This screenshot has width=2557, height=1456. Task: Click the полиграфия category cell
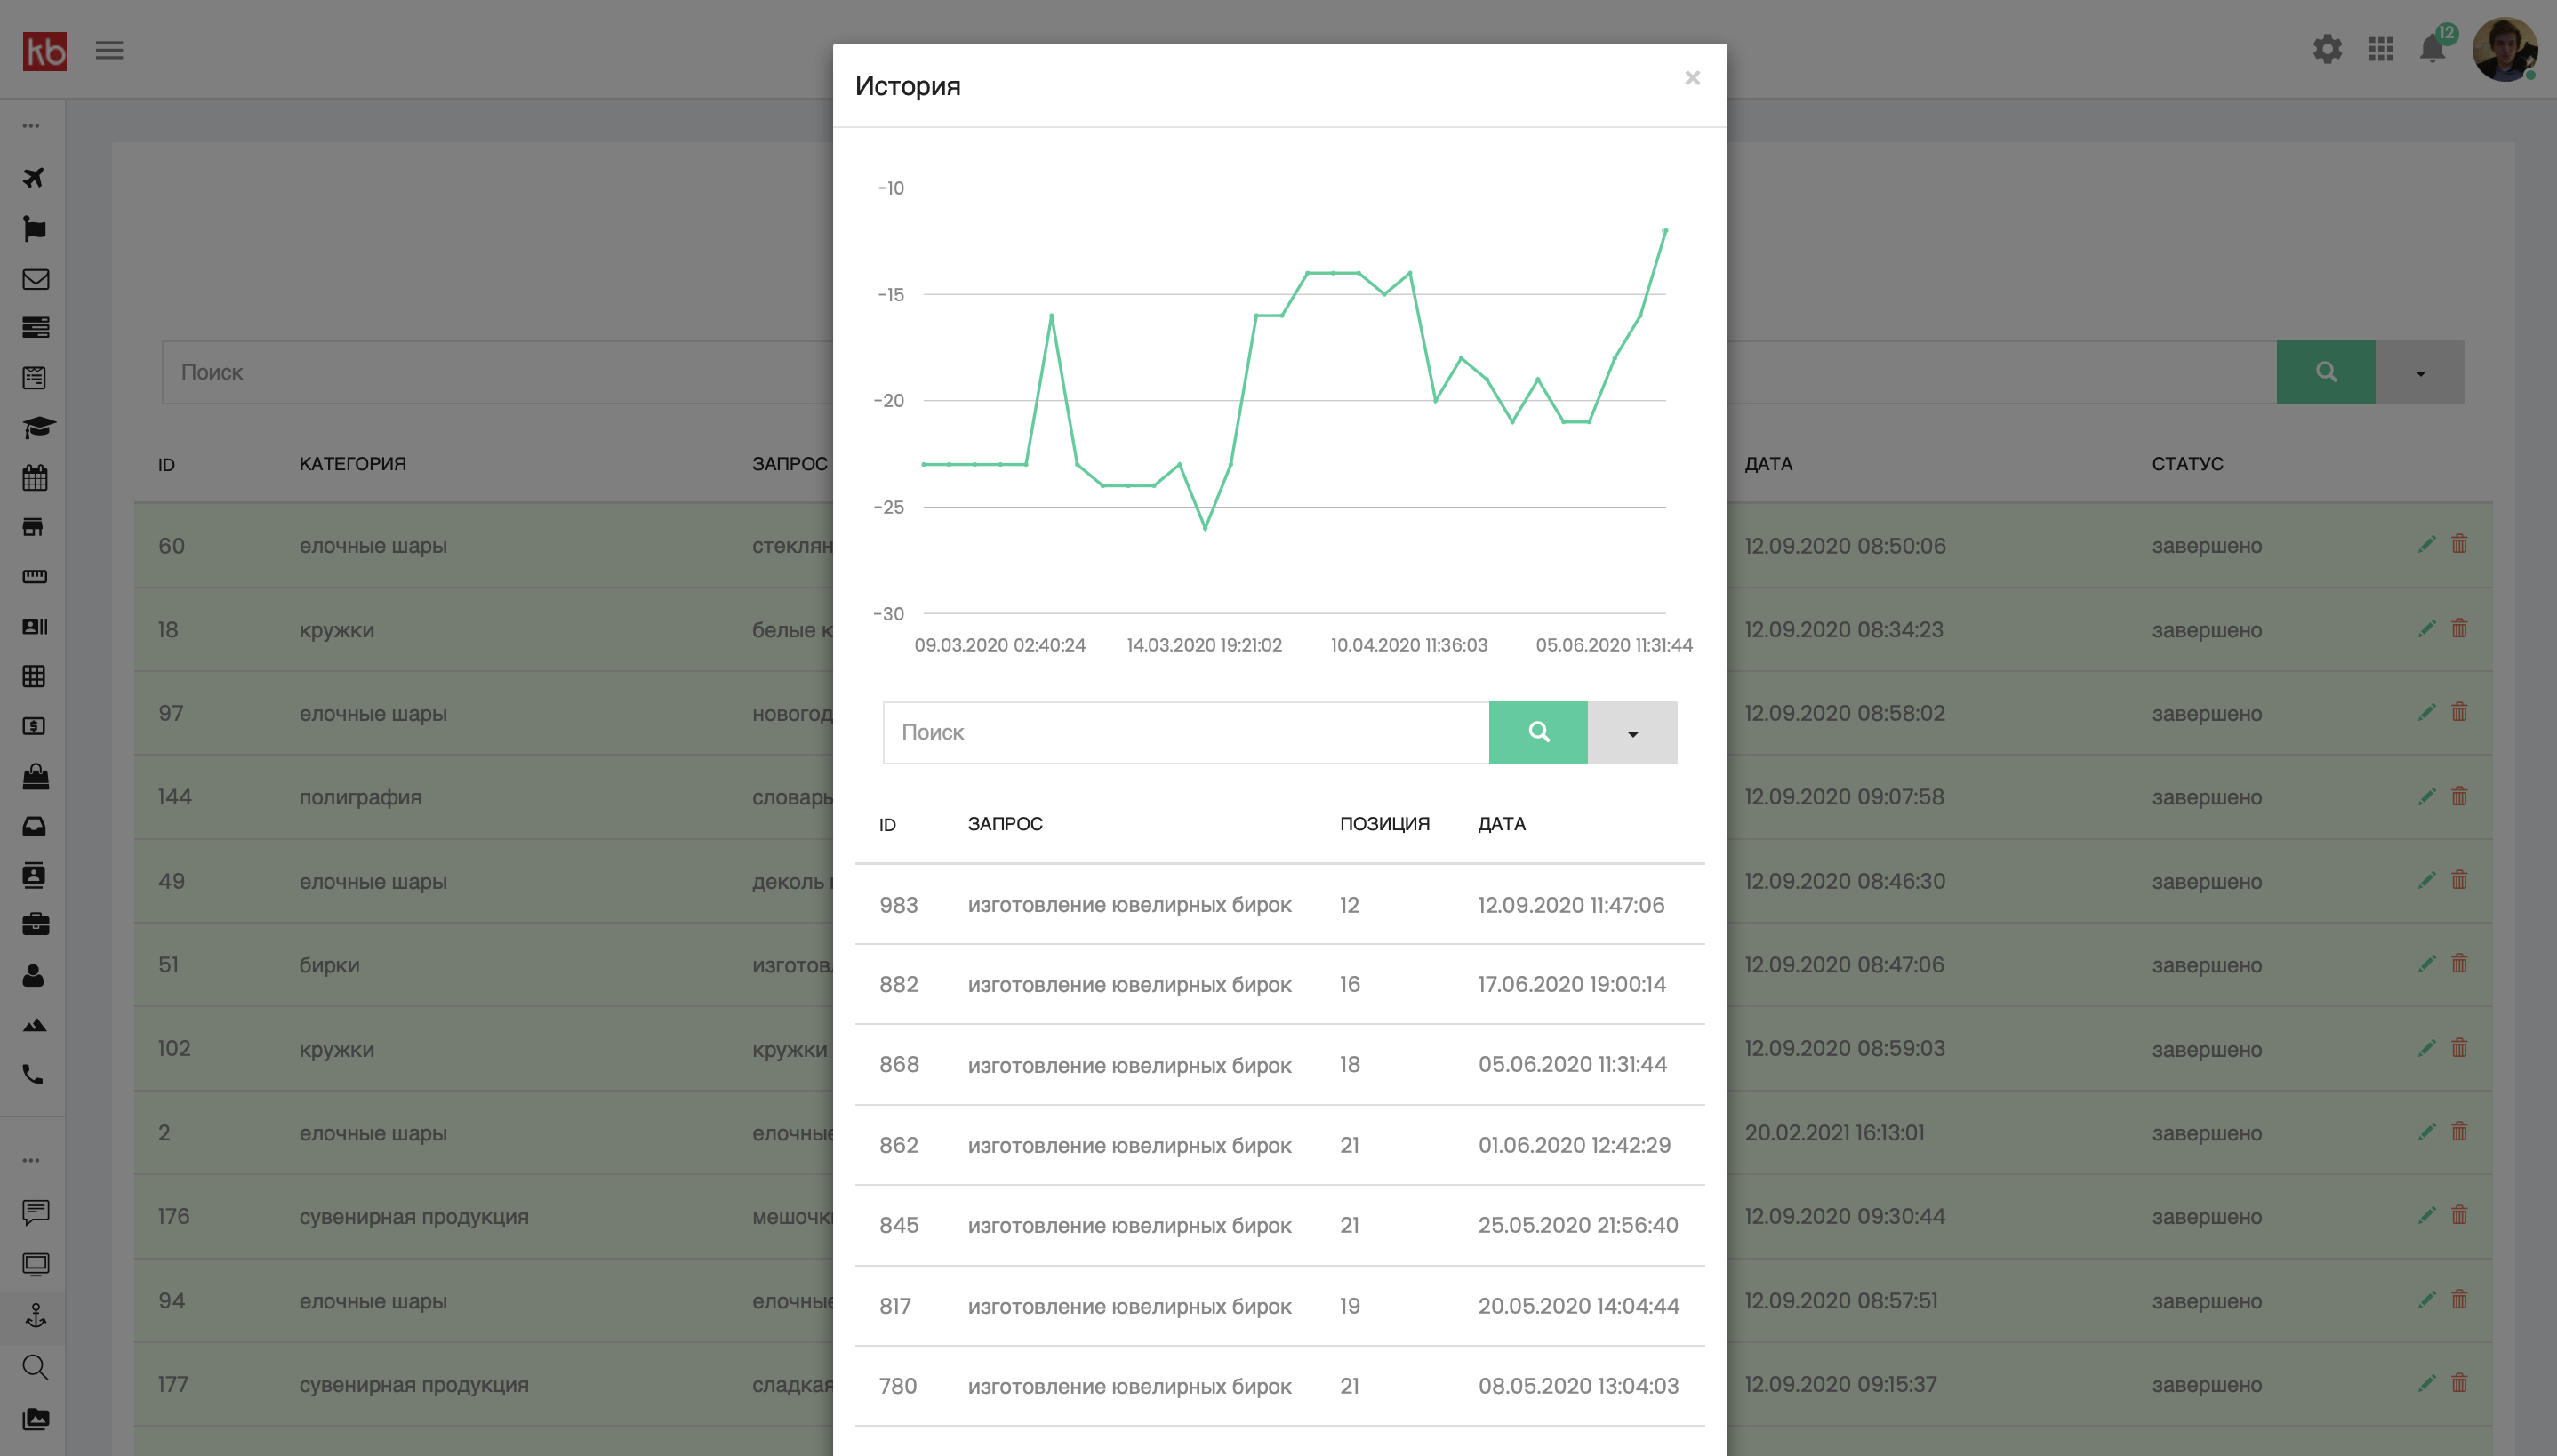(360, 798)
